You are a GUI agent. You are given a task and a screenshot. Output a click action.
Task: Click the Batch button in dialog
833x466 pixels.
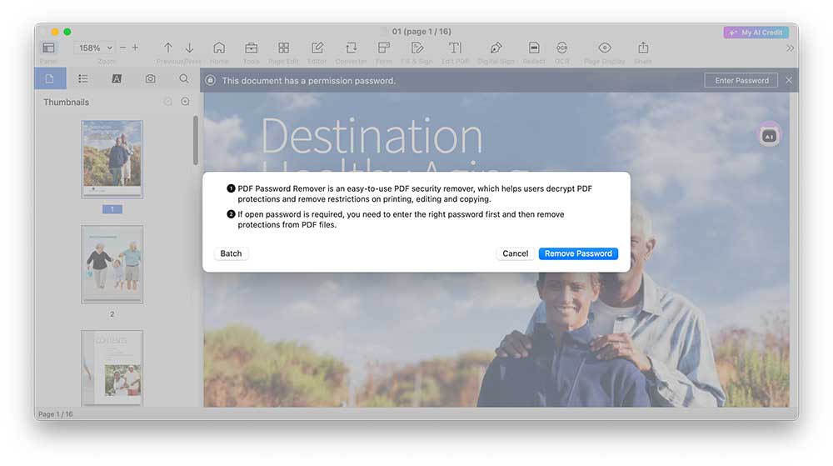231,253
